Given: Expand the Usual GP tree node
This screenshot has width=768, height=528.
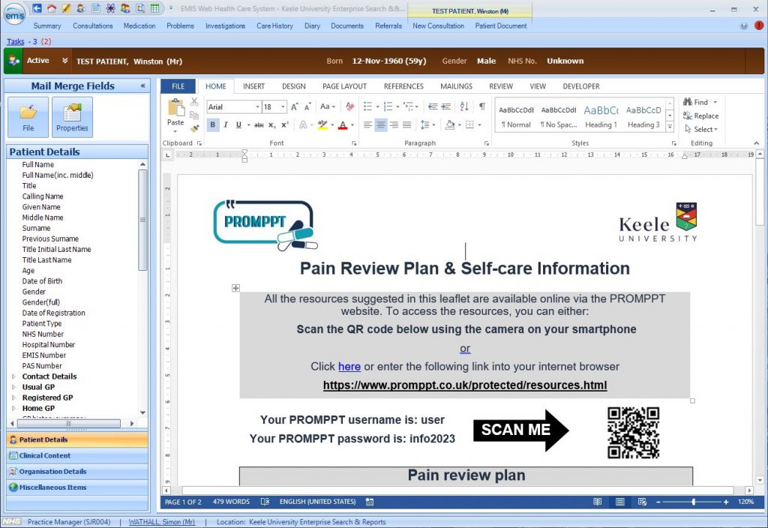Looking at the screenshot, I should click(13, 387).
